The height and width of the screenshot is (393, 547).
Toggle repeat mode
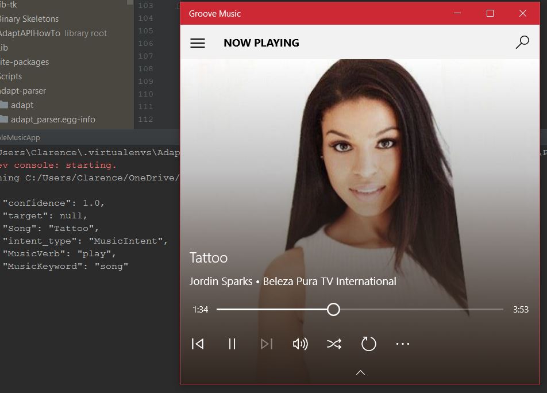(368, 344)
